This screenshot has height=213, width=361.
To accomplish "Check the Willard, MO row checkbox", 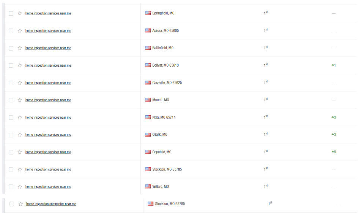I will coord(11,187).
